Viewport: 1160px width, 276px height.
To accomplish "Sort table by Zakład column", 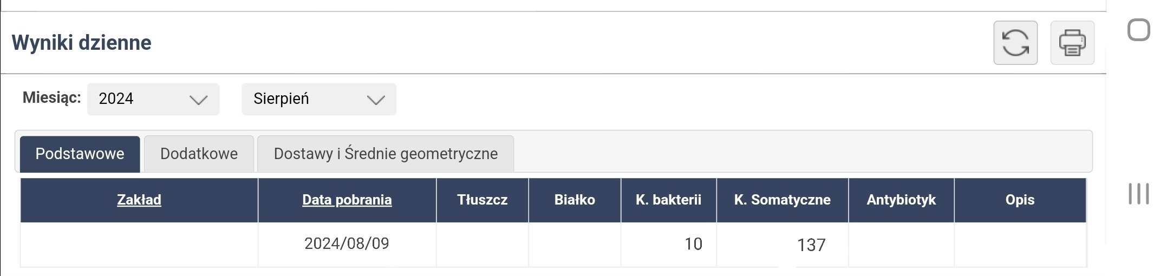I will point(139,200).
